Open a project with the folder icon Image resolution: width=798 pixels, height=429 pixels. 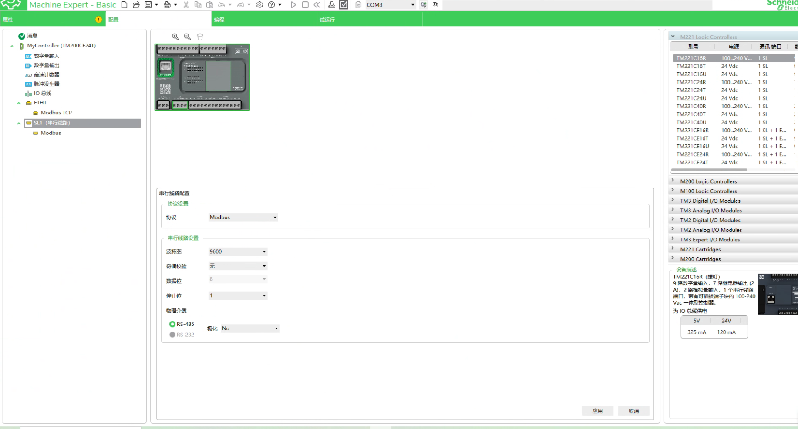(x=136, y=5)
